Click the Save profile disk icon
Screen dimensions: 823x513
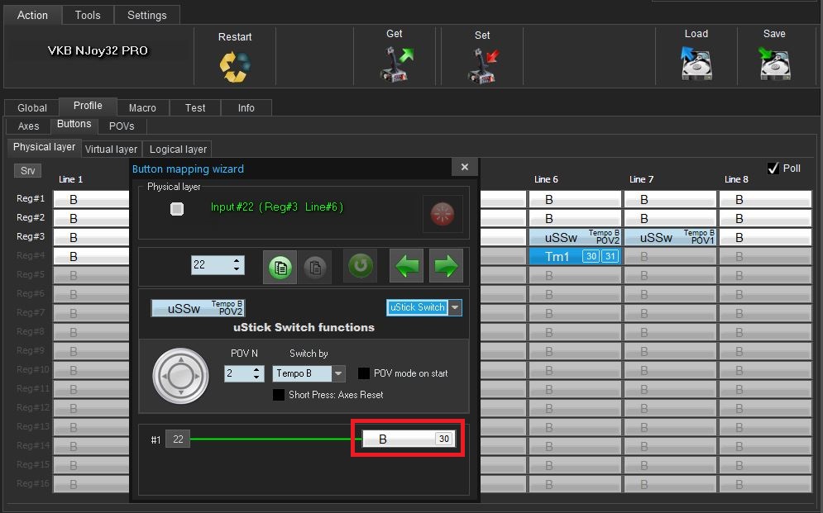coord(774,64)
